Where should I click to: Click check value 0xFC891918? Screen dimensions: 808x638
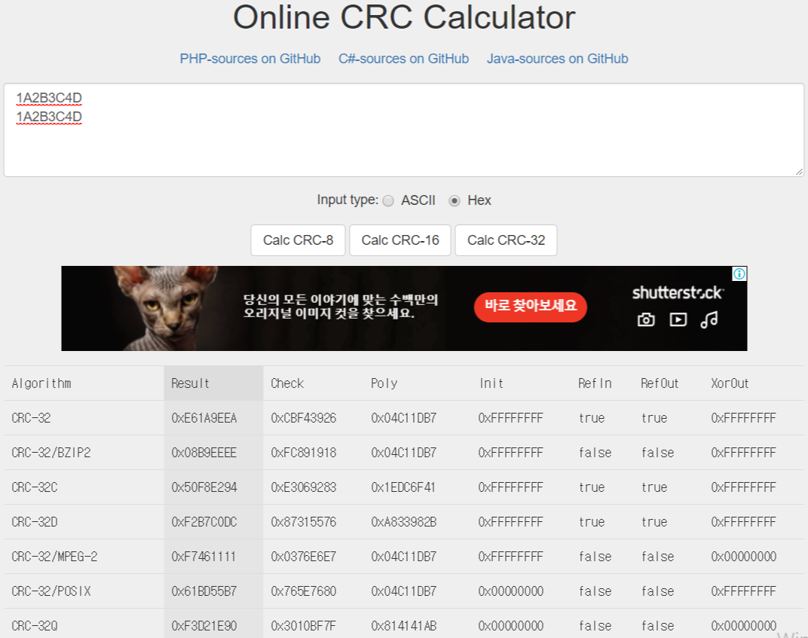point(304,453)
